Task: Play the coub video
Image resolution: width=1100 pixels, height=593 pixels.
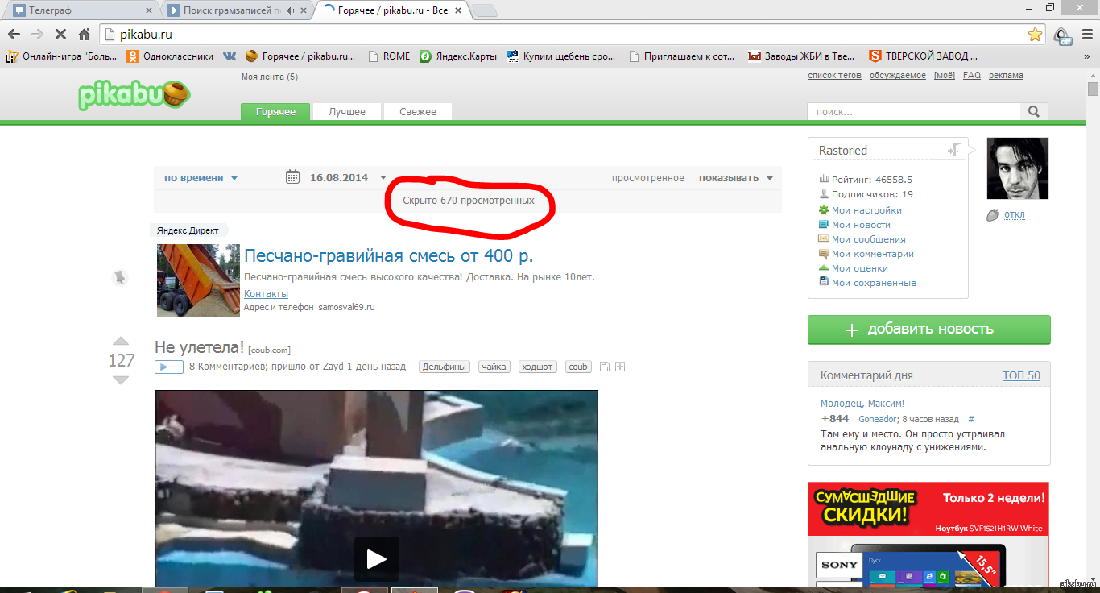Action: 376,558
